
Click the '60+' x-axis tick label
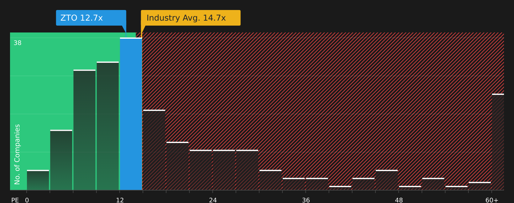pyautogui.click(x=492, y=200)
